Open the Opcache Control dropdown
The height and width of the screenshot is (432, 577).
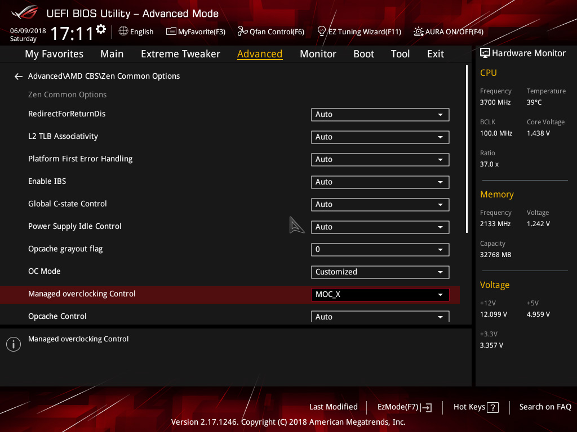[x=380, y=316]
